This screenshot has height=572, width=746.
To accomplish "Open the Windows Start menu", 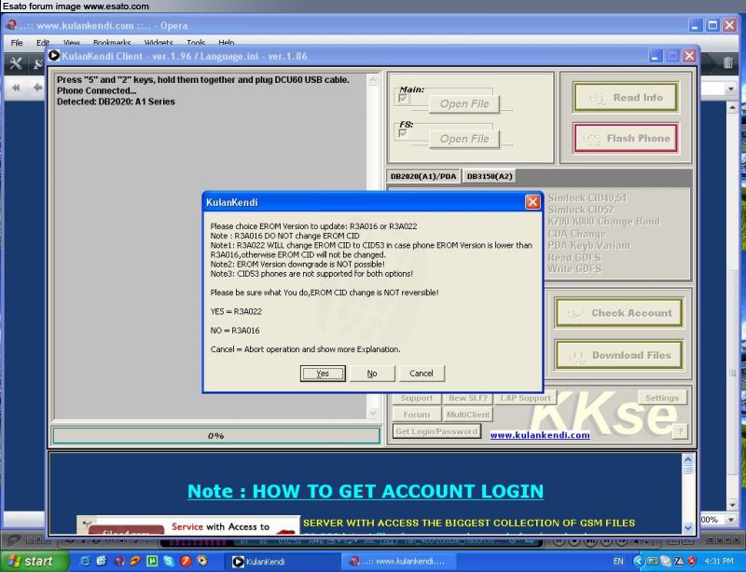I will click(x=35, y=562).
